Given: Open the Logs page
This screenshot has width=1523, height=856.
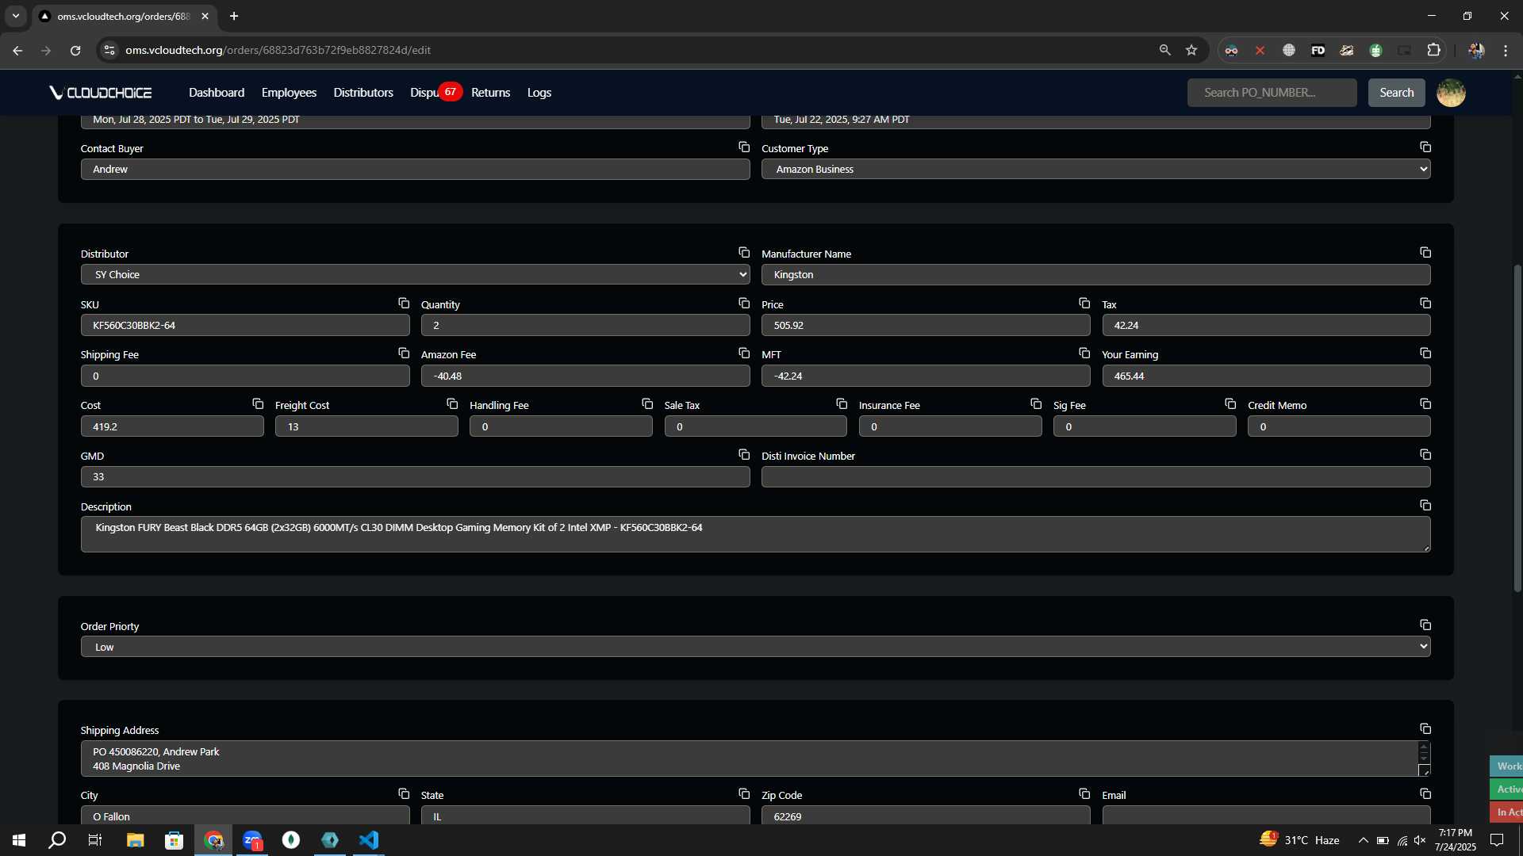Looking at the screenshot, I should pos(539,93).
